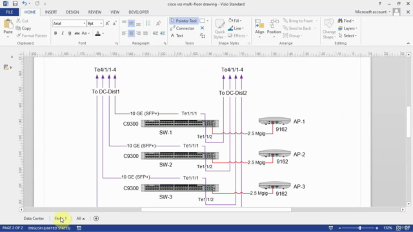The height and width of the screenshot is (232, 413).
Task: Toggle align text left
Action: click(x=124, y=33)
